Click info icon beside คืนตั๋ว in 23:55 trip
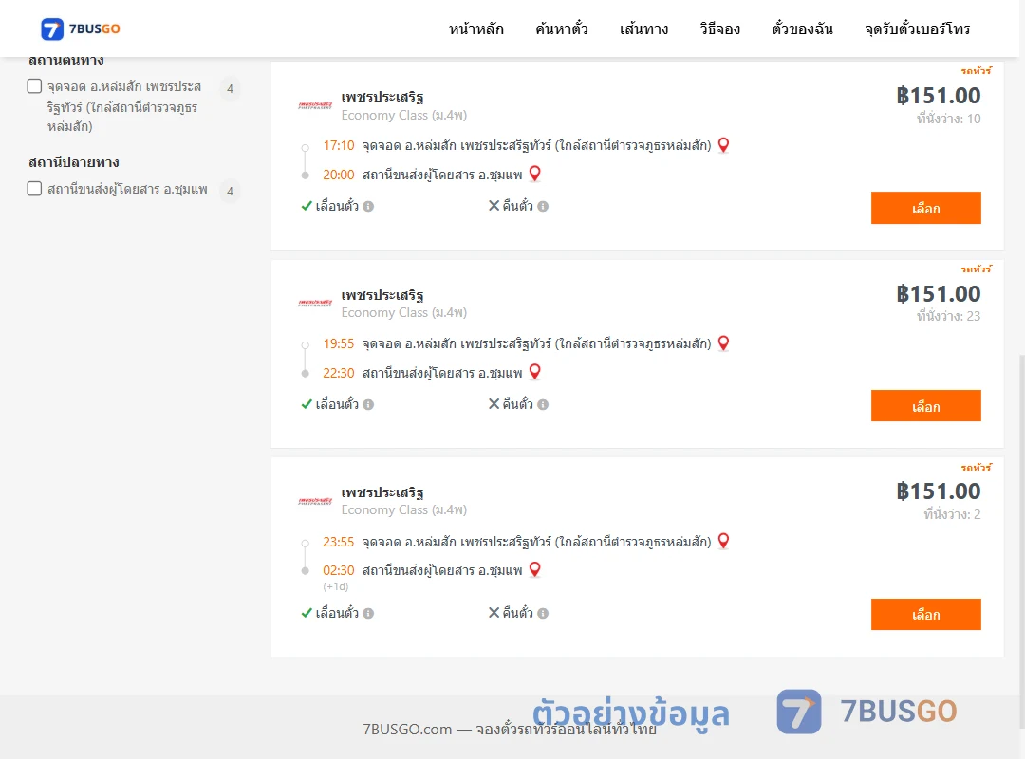 click(x=543, y=613)
